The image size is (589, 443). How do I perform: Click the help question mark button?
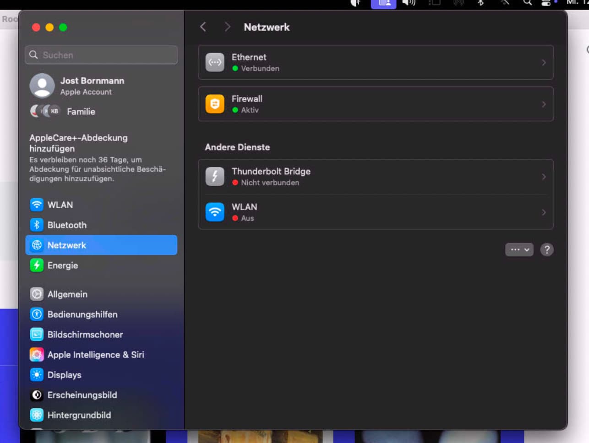pos(547,249)
